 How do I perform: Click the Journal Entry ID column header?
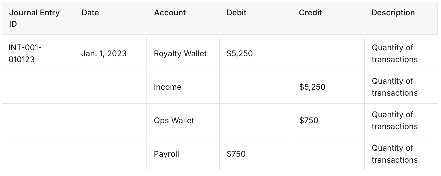pyautogui.click(x=34, y=18)
